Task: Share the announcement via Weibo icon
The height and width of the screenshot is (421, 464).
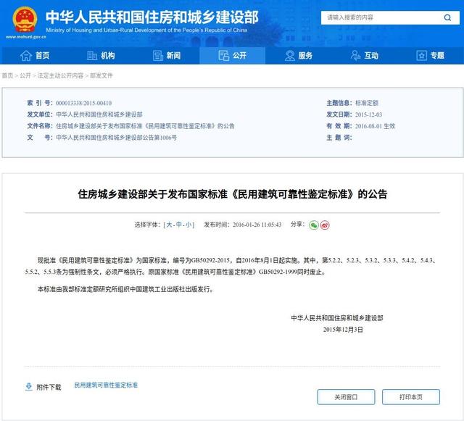Action: point(325,225)
